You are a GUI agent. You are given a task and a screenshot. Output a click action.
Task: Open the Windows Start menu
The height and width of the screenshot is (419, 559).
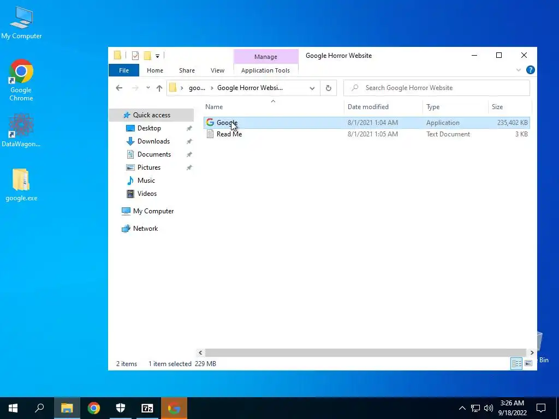13,408
